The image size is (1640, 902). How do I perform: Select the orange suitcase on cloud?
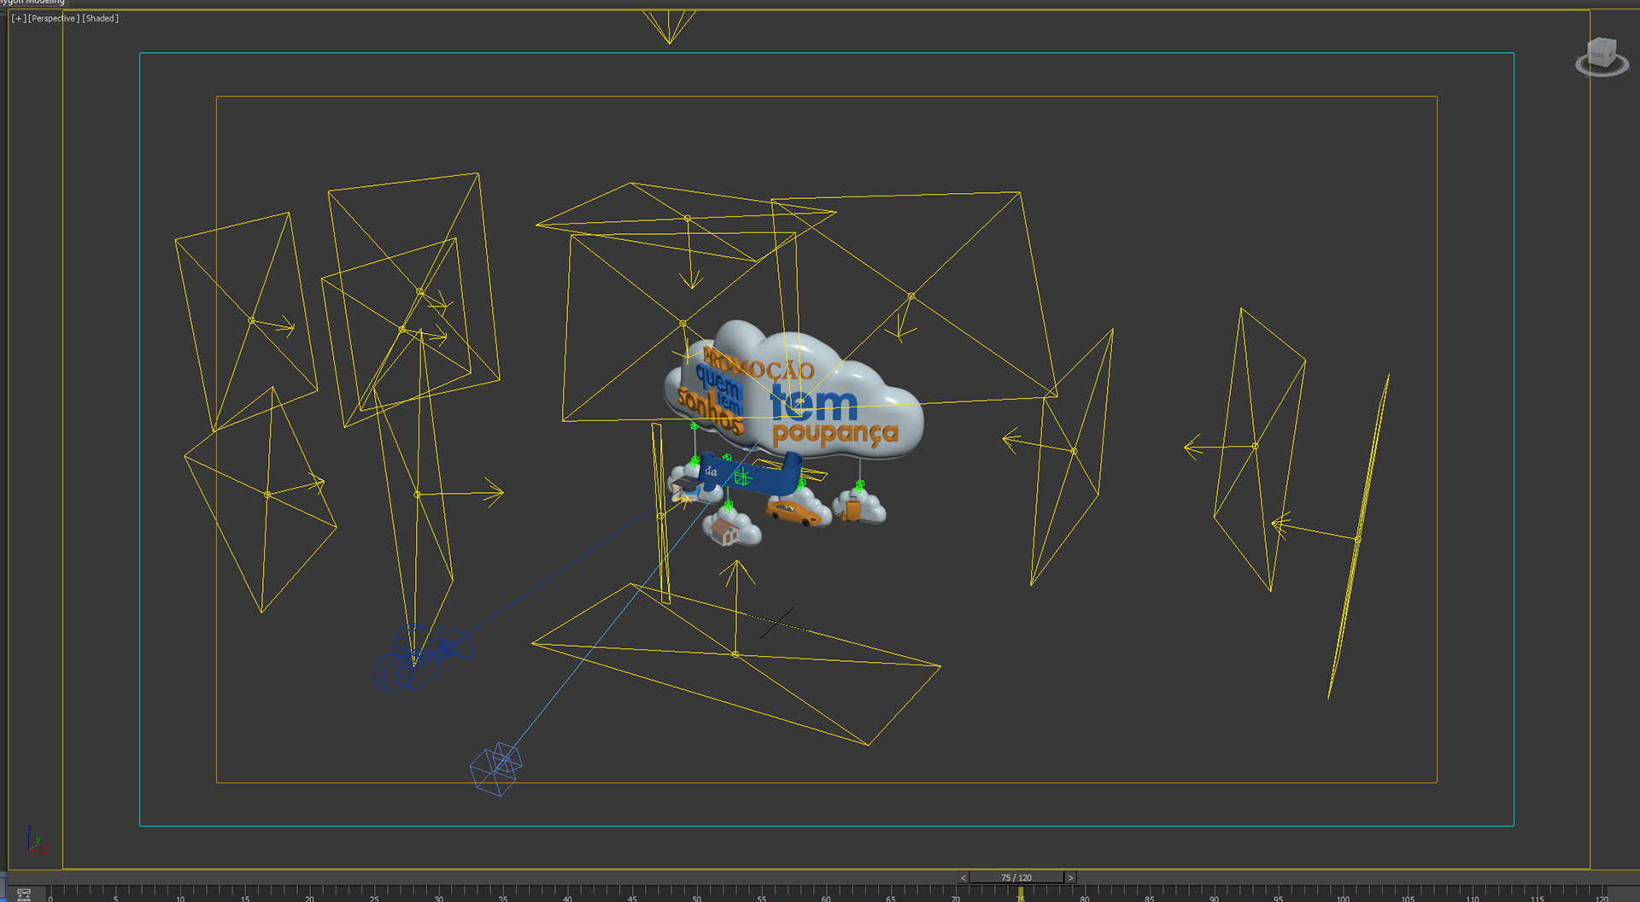852,509
